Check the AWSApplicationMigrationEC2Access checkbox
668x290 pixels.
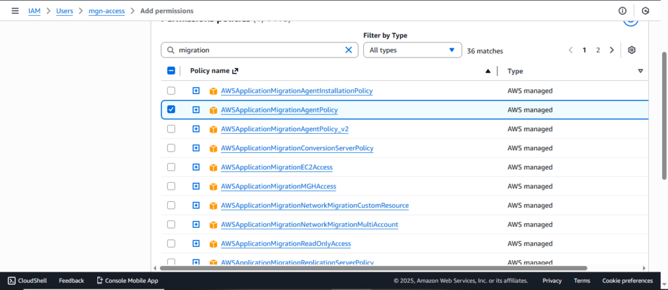coord(171,167)
